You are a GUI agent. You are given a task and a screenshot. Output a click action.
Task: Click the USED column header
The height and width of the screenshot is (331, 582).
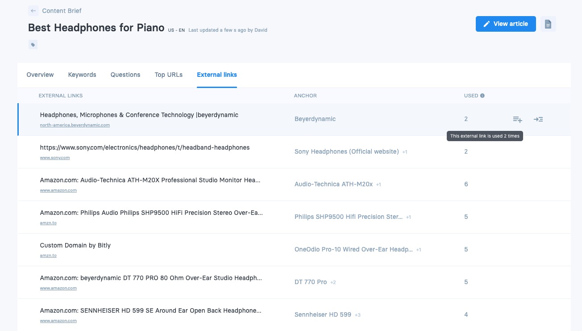(x=471, y=96)
